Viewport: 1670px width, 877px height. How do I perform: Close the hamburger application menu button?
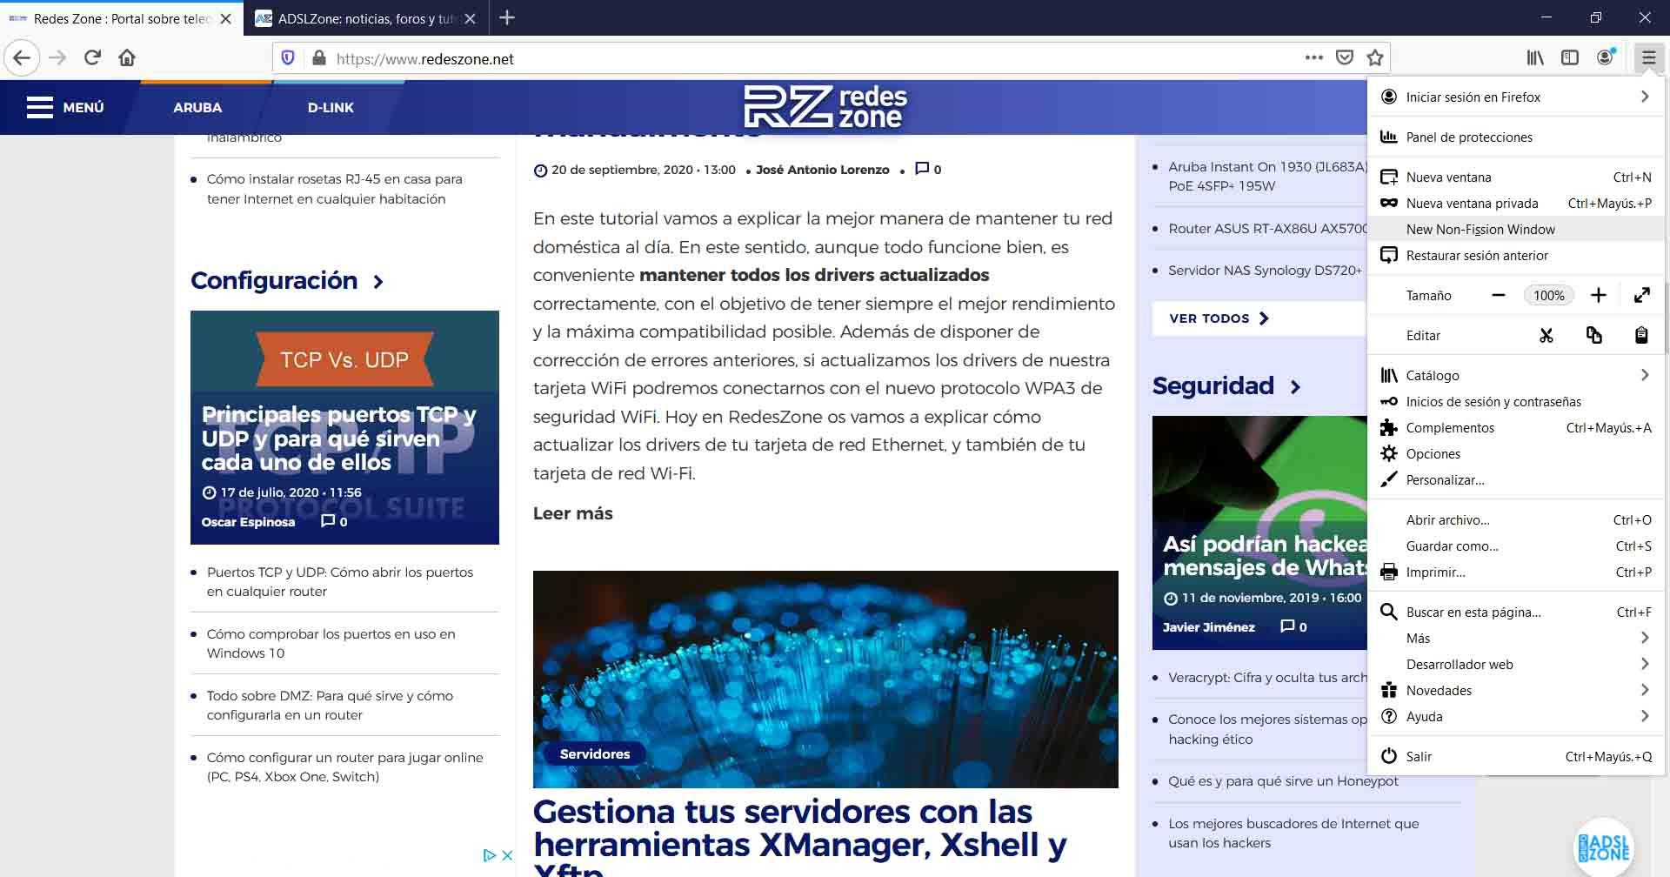1648,58
